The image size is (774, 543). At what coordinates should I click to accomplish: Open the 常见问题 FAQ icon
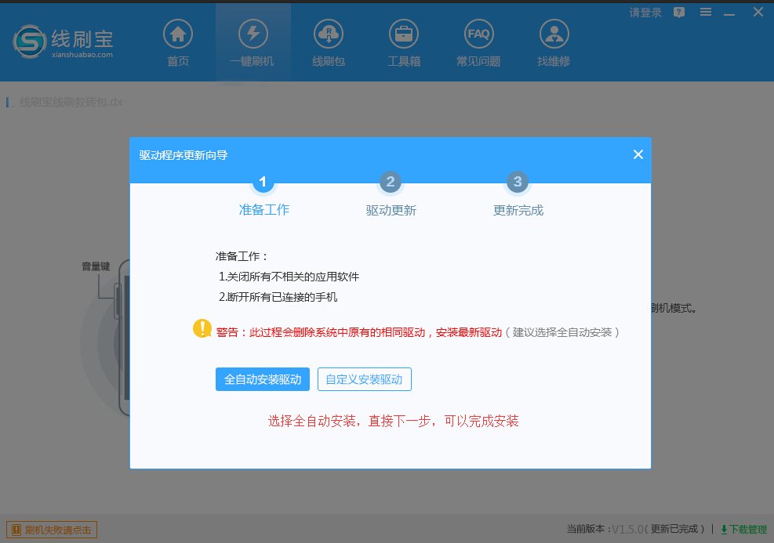(478, 34)
